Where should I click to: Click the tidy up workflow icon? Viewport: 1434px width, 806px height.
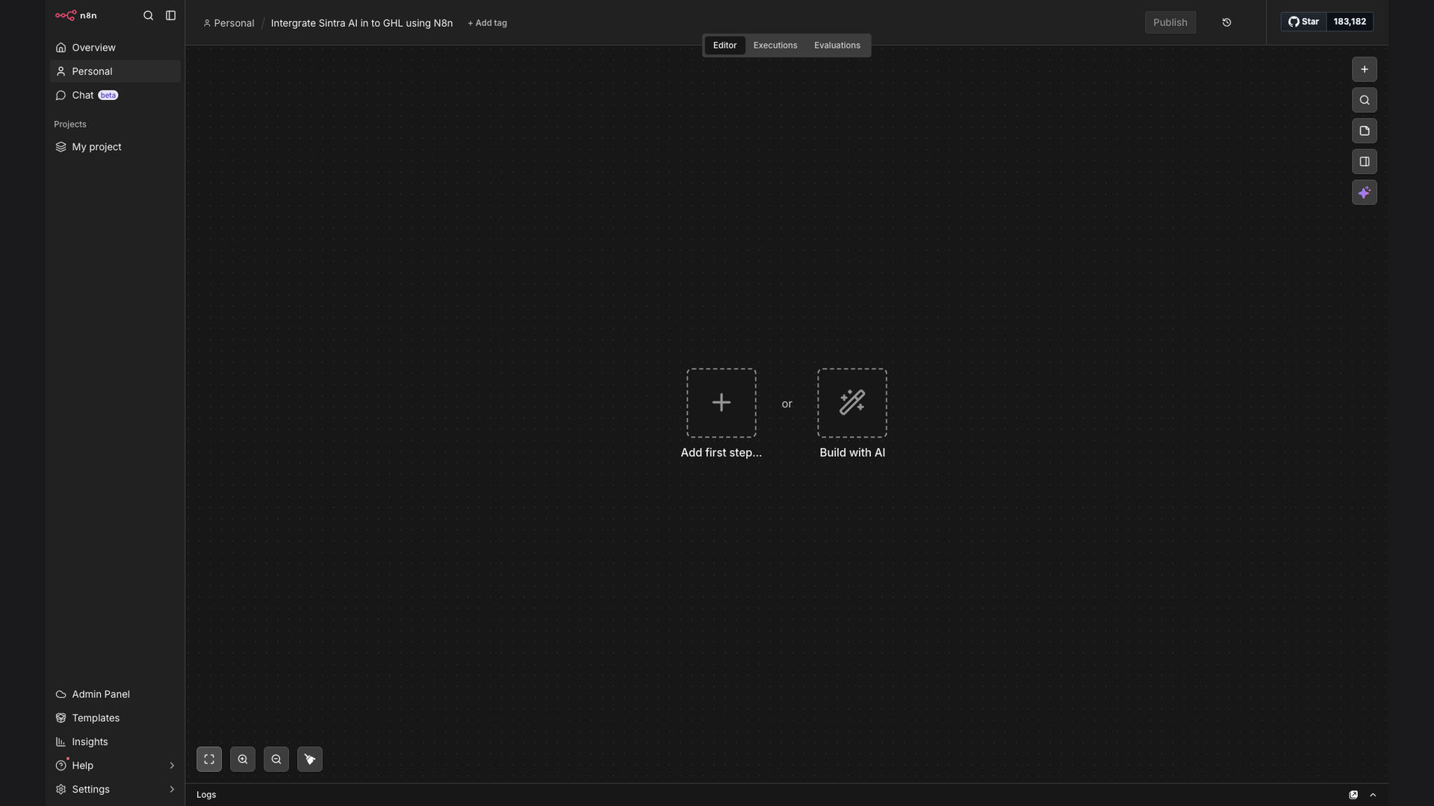[x=310, y=760]
